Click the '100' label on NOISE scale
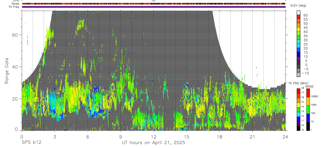This screenshot has height=148, width=321. [x=313, y=113]
